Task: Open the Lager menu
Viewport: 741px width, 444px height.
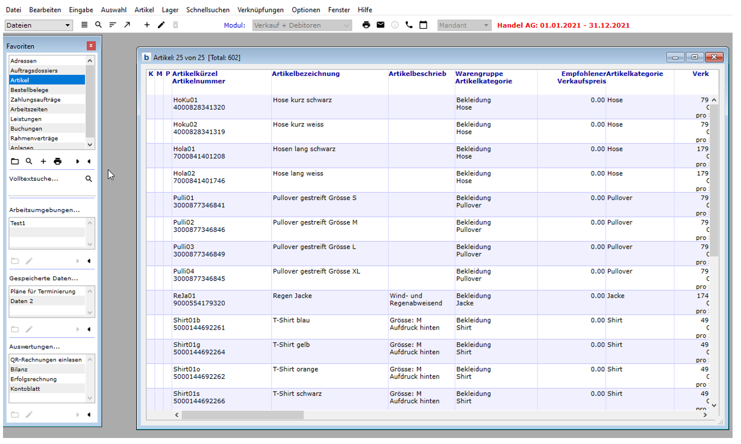Action: click(x=170, y=10)
